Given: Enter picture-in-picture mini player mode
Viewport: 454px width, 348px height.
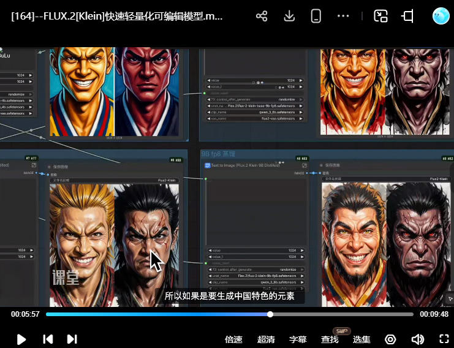Looking at the screenshot, I should coord(381,17).
